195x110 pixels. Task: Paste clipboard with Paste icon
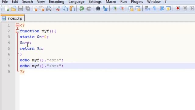(72, 9)
